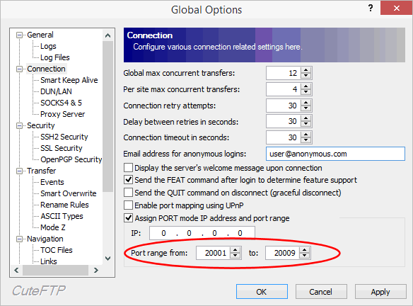
Task: Select Smart Keep Alive tree item
Action: [69, 80]
